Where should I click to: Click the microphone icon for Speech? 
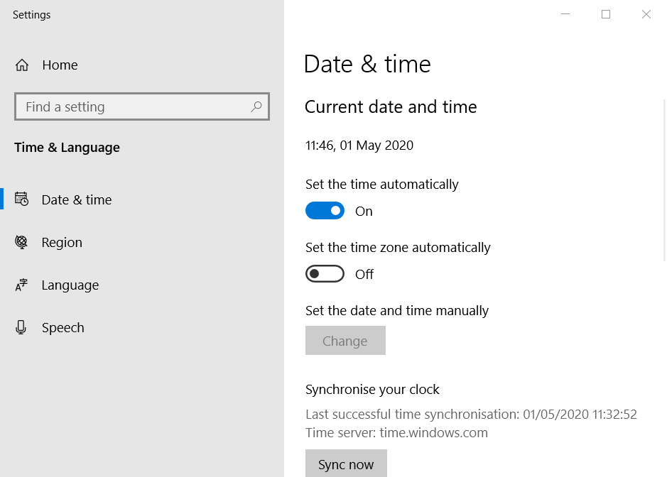click(21, 327)
